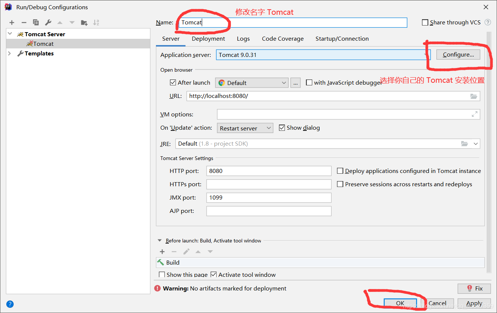Viewport: 497px width, 313px height.
Task: Select Tomcat configuration in tree
Action: pos(78,44)
